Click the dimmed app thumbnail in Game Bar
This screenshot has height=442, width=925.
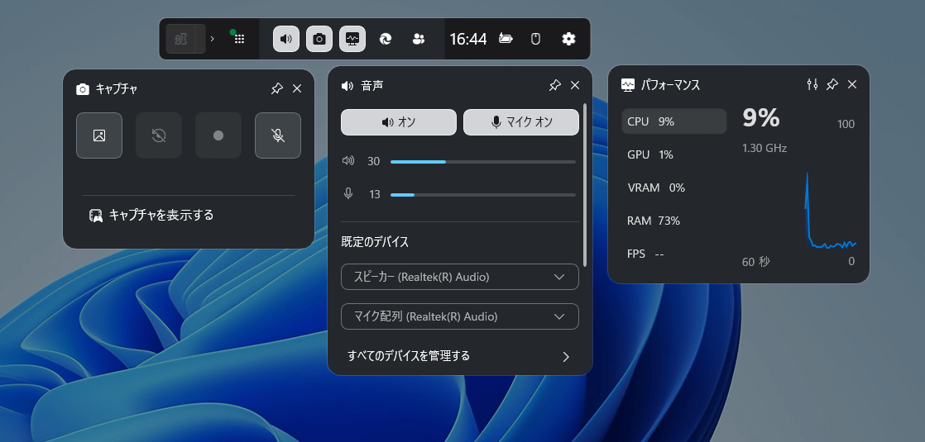[185, 39]
